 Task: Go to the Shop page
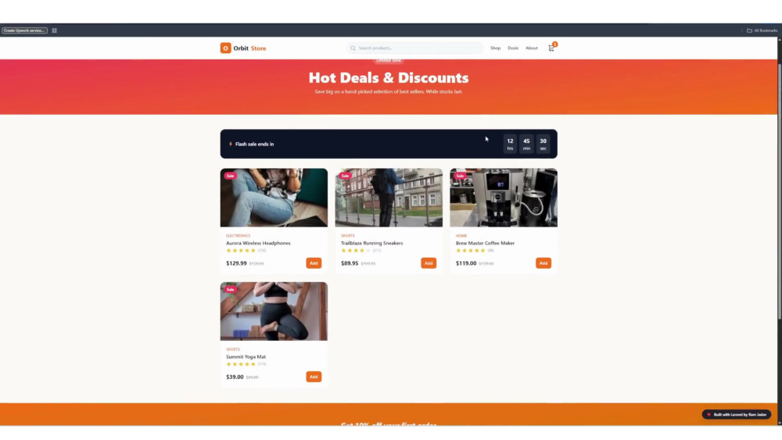[x=495, y=48]
